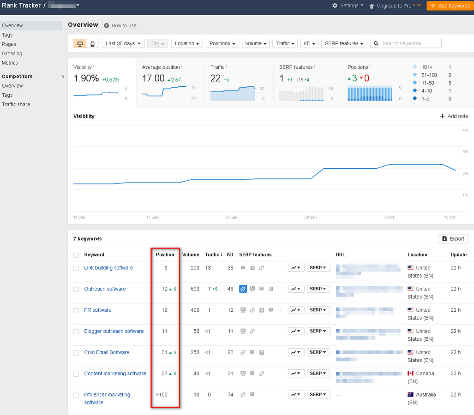The image size is (474, 415).
Task: Click the link SERP feature icon for Influencer marketing software
Action: [243, 395]
